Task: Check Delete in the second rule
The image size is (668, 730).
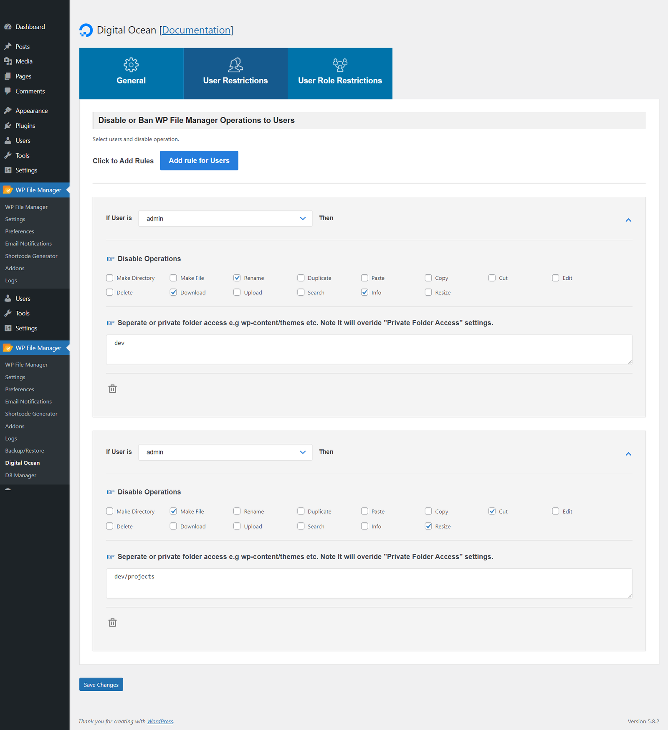Action: pos(110,526)
